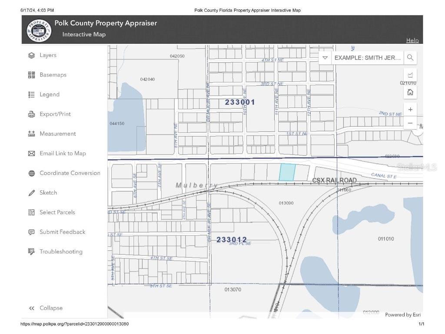
Task: Click parcel number 011010
Action: coord(386,239)
